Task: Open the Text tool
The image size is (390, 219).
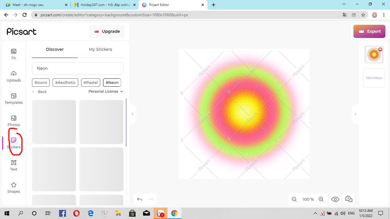Action: pos(13,166)
